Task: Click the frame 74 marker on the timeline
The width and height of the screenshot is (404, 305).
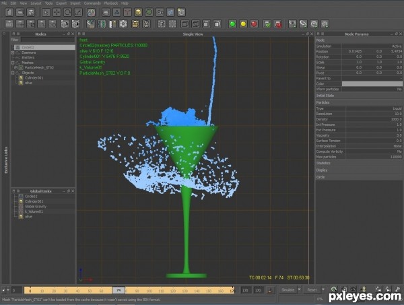Action: [x=119, y=290]
